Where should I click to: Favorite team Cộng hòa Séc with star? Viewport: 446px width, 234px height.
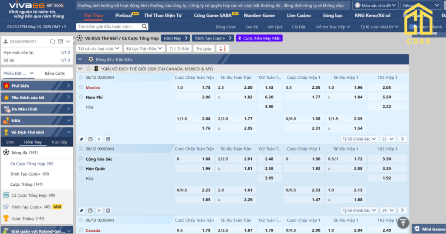click(81, 159)
